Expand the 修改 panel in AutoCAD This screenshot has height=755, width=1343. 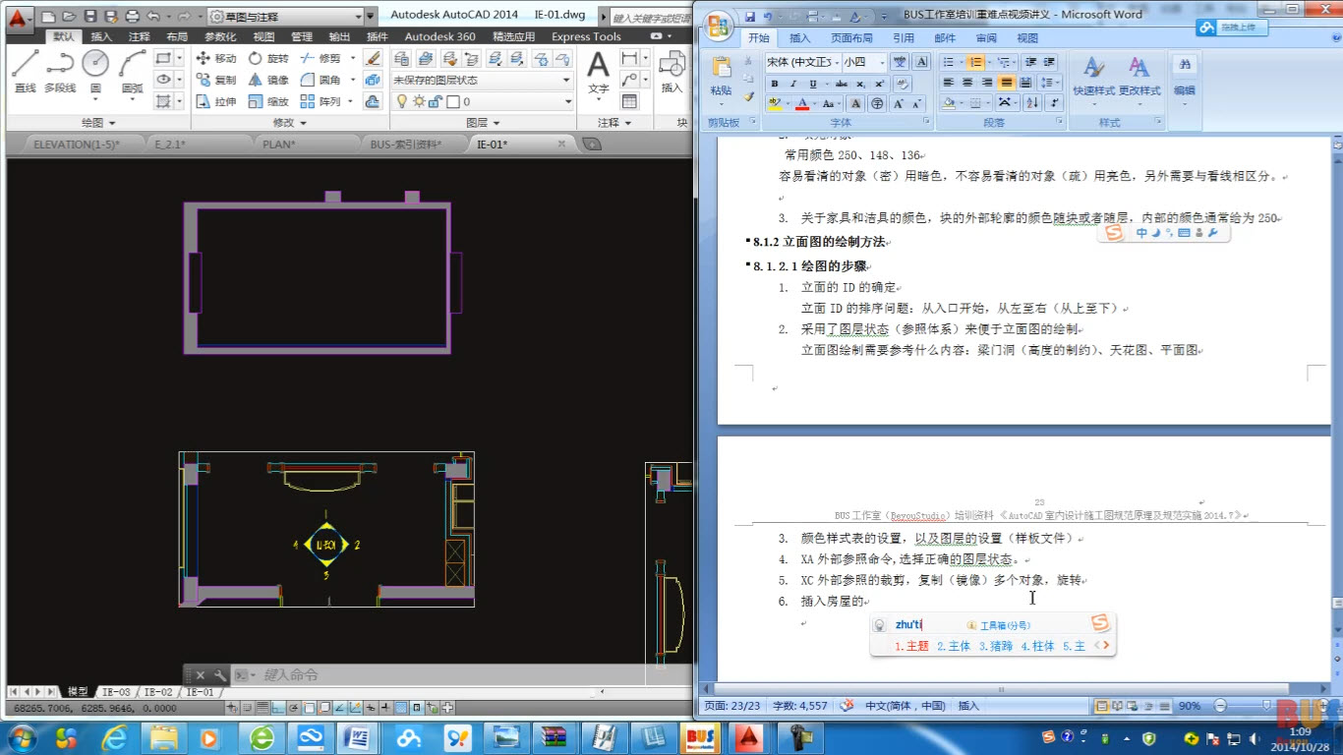[289, 123]
